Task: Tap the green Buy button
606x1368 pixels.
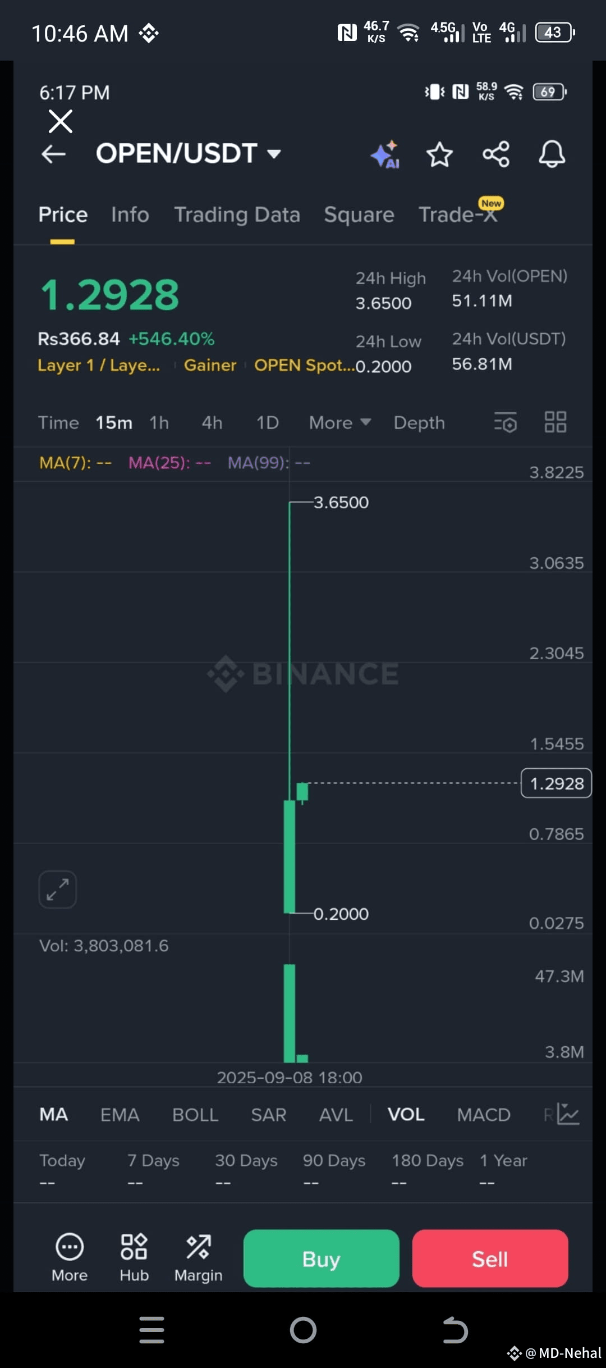Action: click(x=321, y=1258)
